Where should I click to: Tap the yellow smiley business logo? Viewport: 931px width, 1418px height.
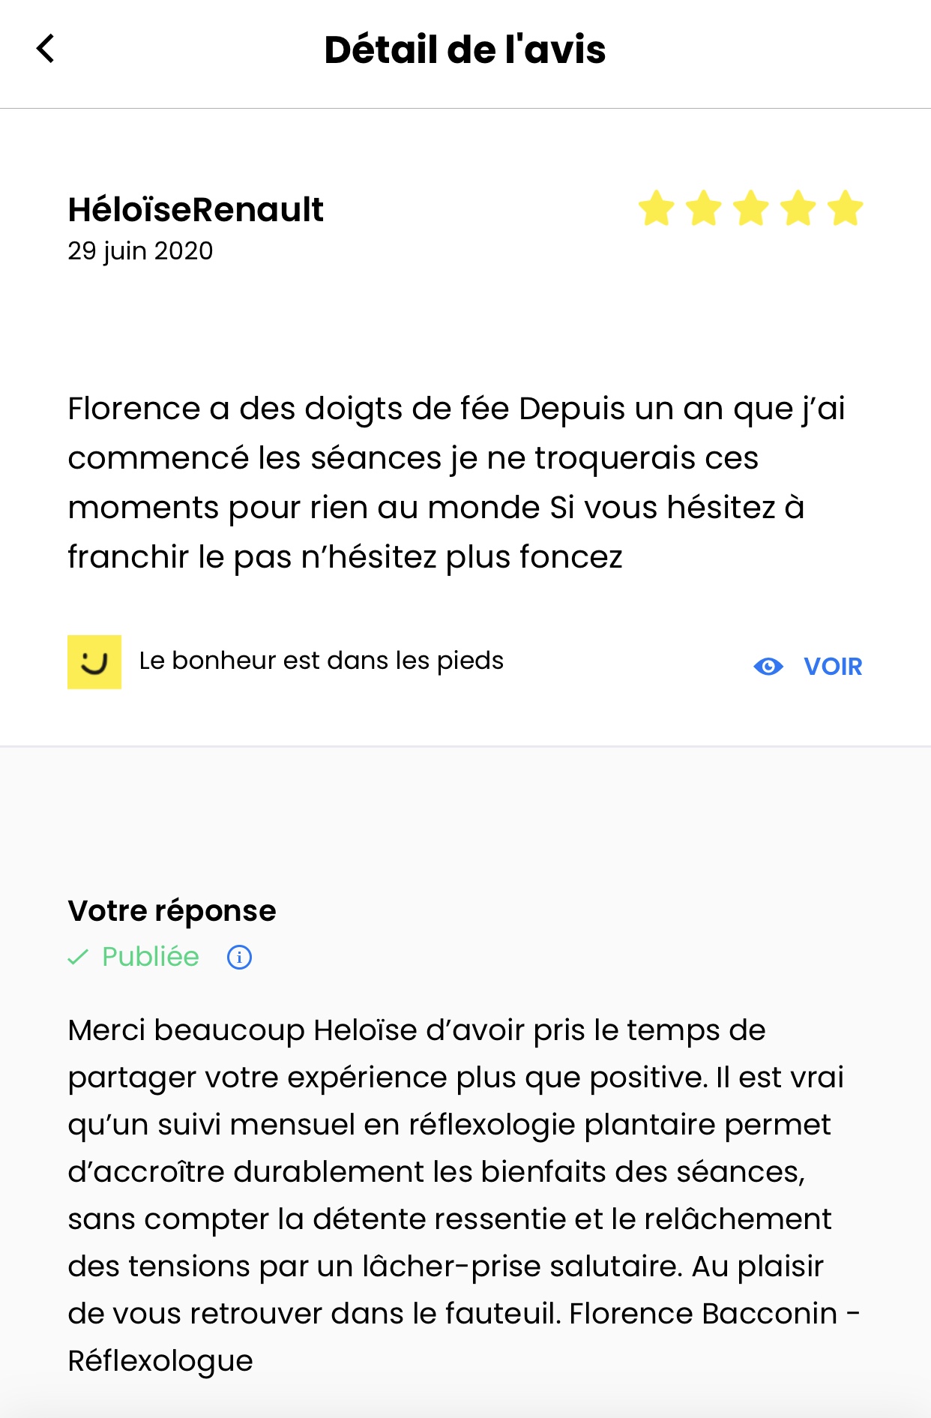(94, 662)
